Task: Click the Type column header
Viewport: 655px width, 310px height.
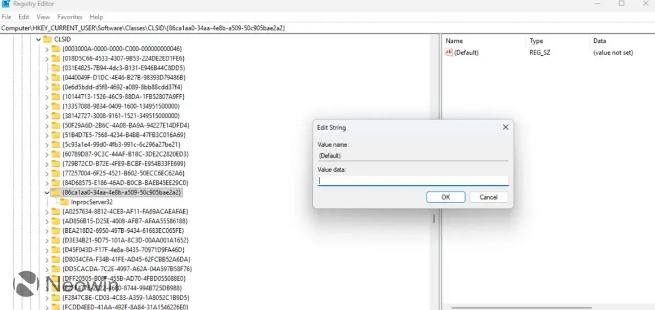Action: tap(536, 41)
